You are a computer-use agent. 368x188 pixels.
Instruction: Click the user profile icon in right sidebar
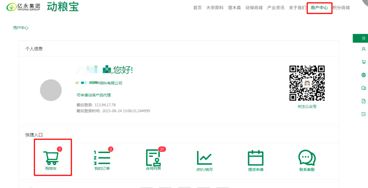[363, 49]
